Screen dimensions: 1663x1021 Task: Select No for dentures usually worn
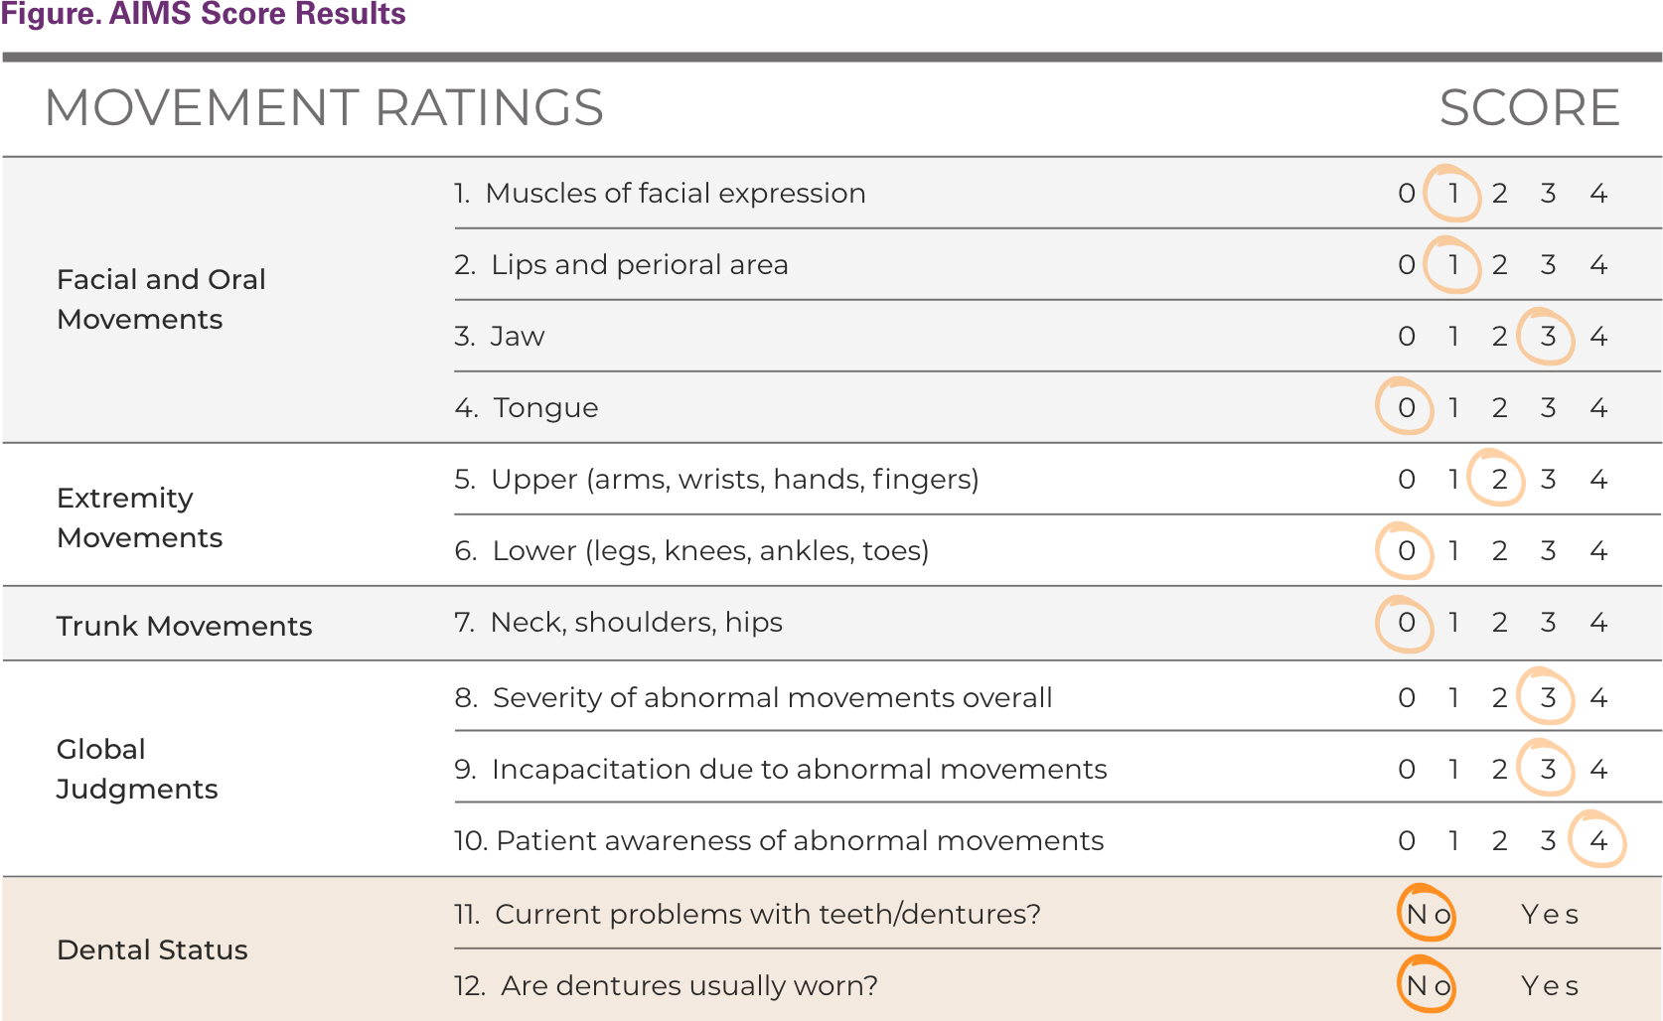(x=1429, y=985)
